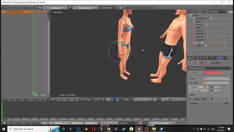This screenshot has height=132, width=234.
Task: Toggle visibility of rig in outliner
Action: pyautogui.click(x=225, y=43)
